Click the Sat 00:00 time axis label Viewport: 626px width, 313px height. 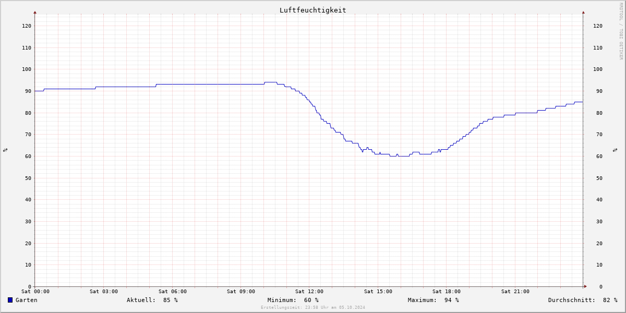click(x=35, y=292)
